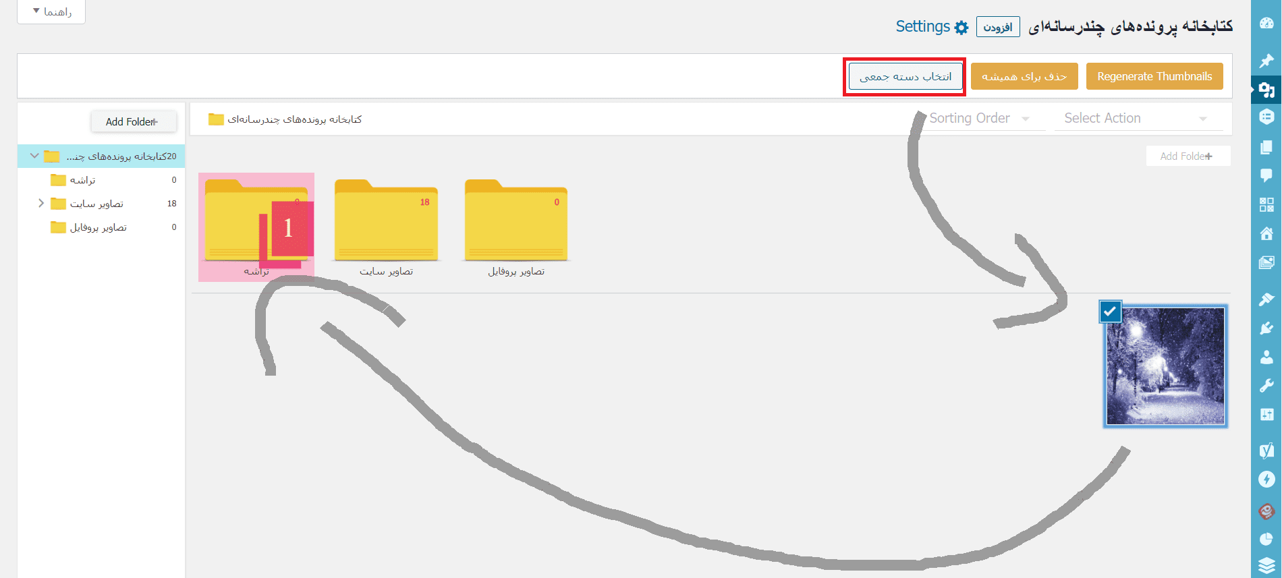
Task: Click the Regenerate Thumbnails button
Action: (1154, 76)
